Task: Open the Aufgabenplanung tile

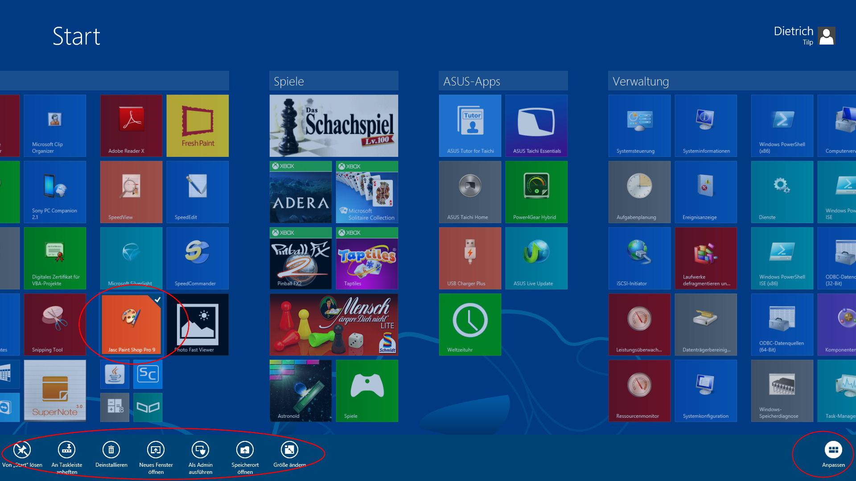Action: (x=639, y=192)
